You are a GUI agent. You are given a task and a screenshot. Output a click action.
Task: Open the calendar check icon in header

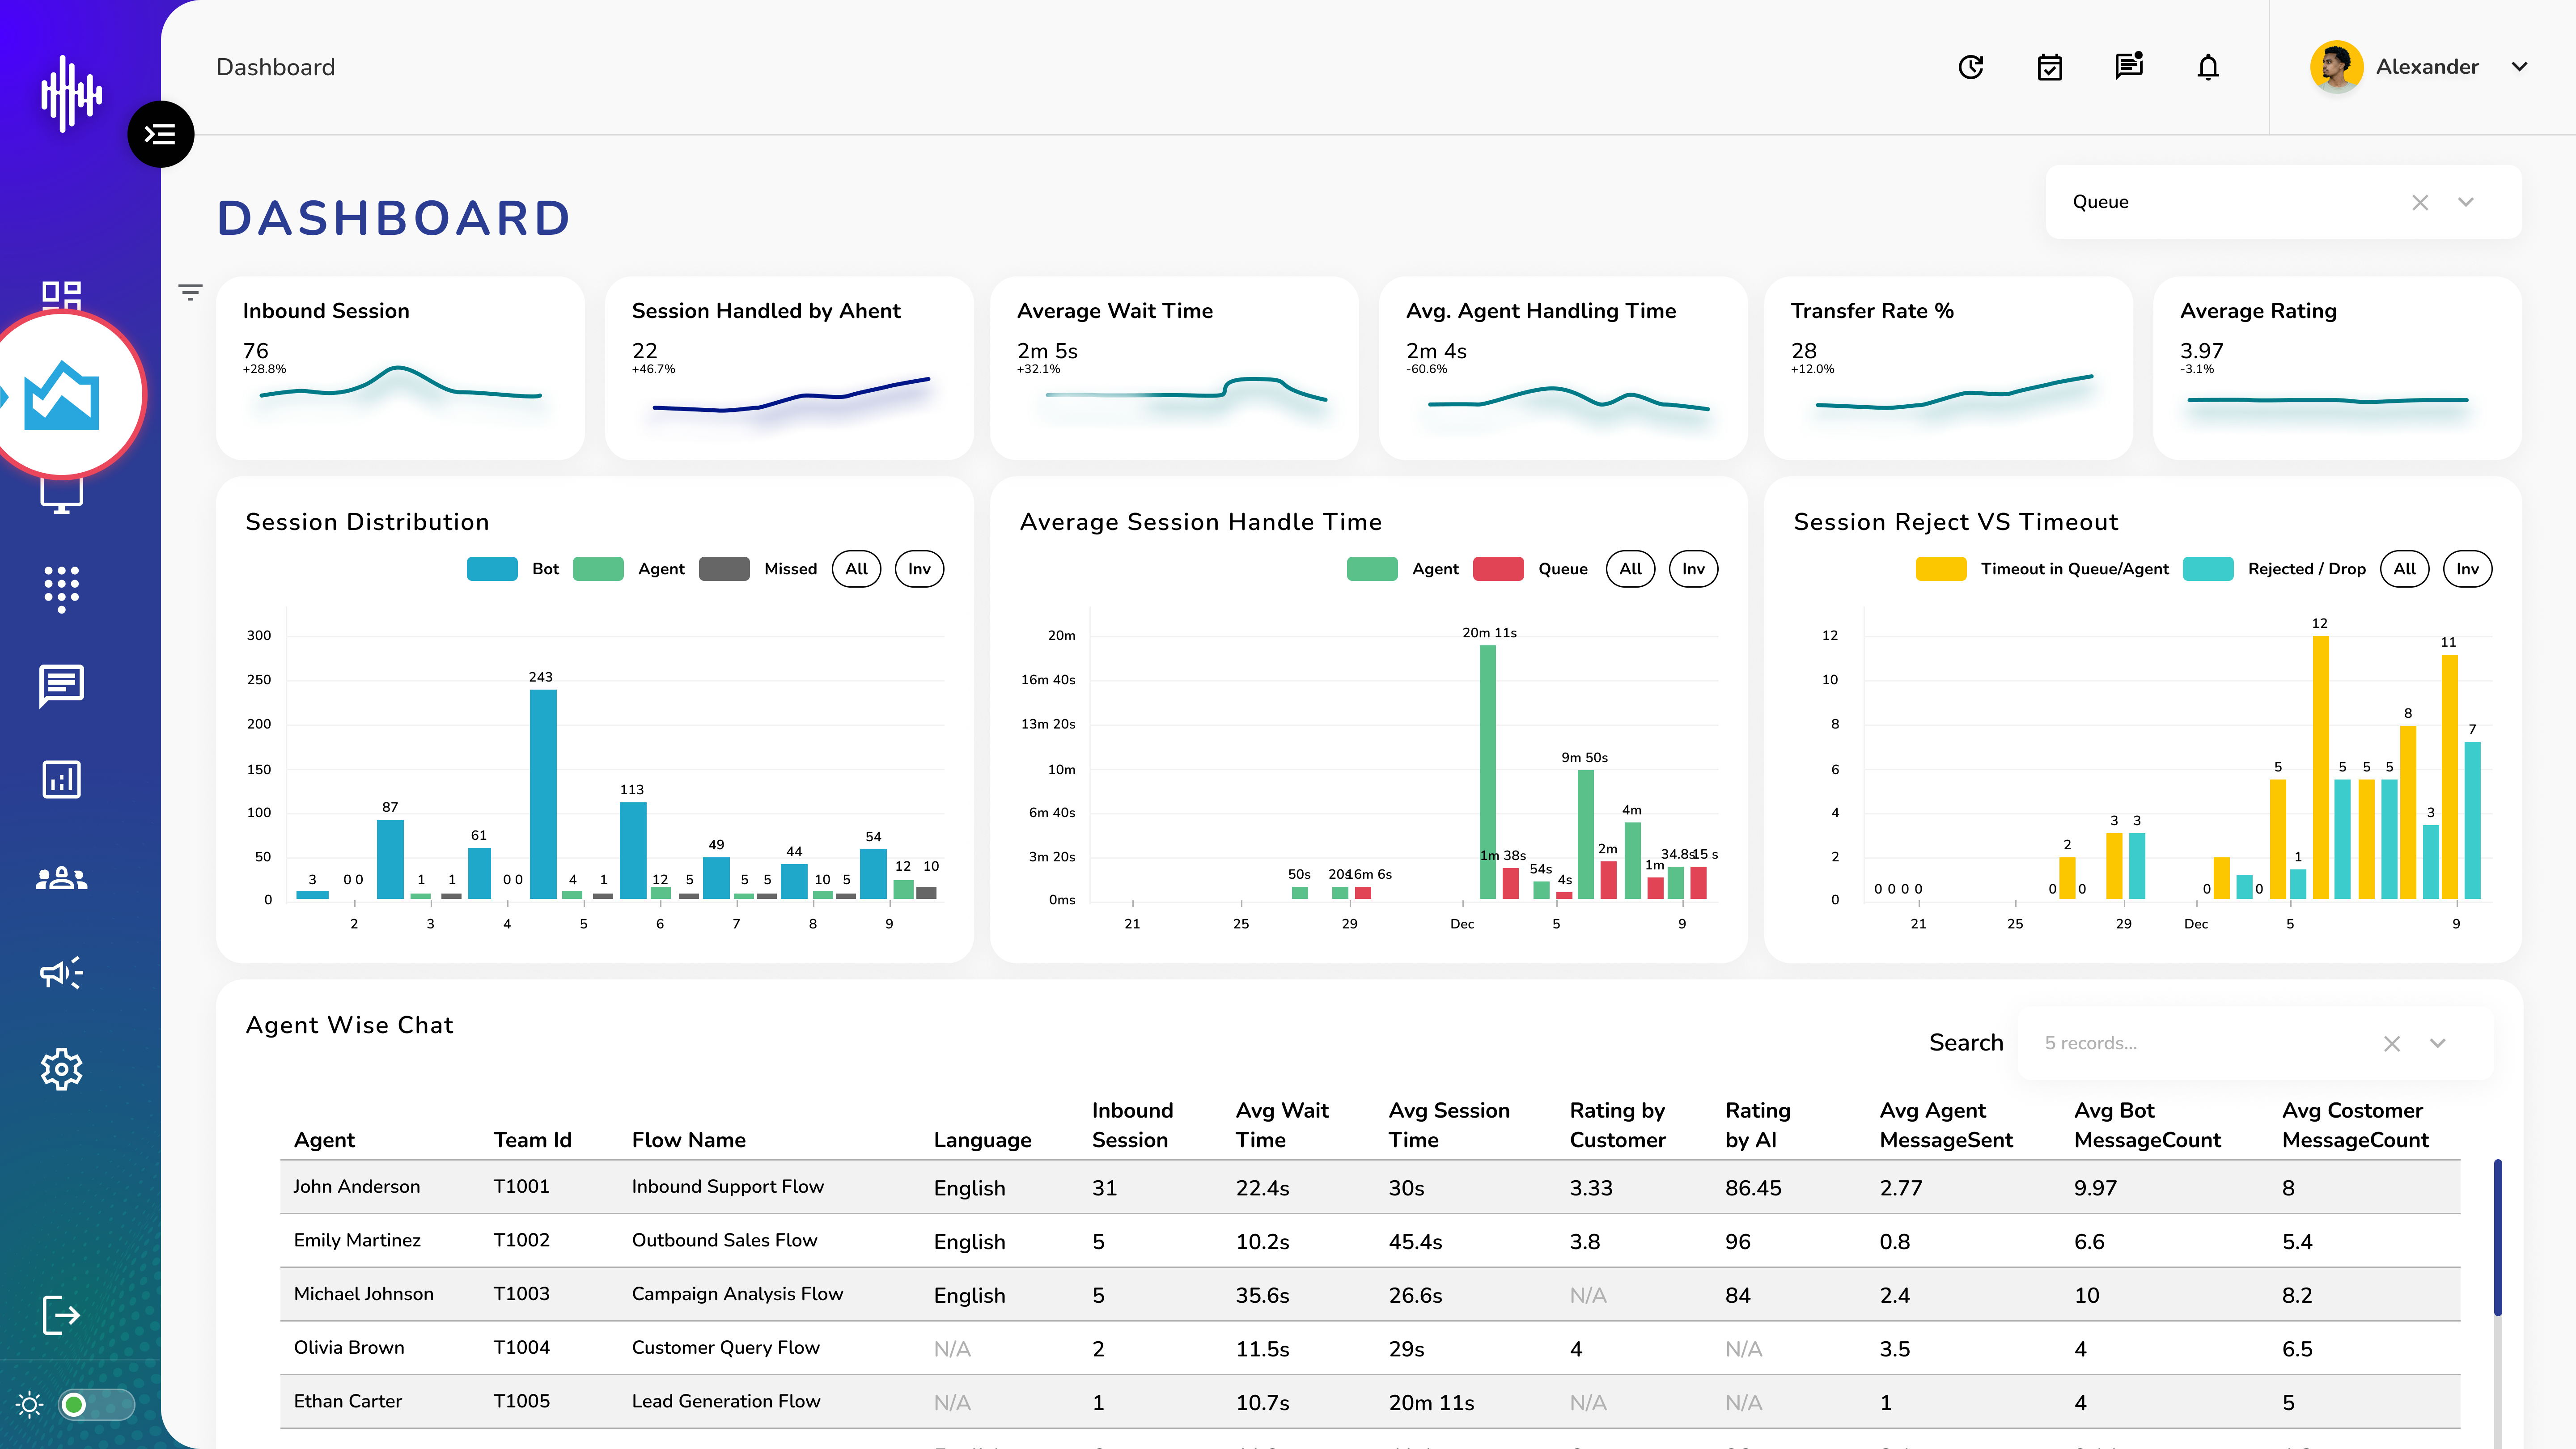(x=2050, y=67)
